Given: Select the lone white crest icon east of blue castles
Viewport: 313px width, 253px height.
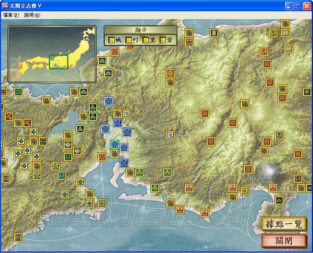Looking at the screenshot, I should click(x=170, y=135).
